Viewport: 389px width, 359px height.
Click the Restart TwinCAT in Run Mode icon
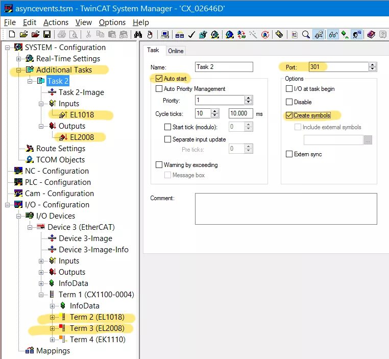214,35
